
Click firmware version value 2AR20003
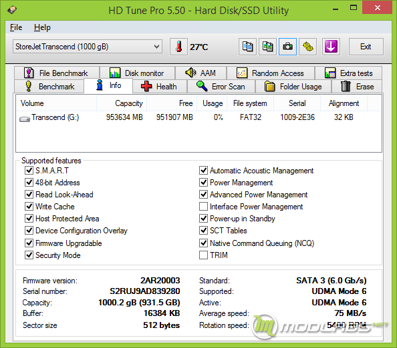point(160,280)
